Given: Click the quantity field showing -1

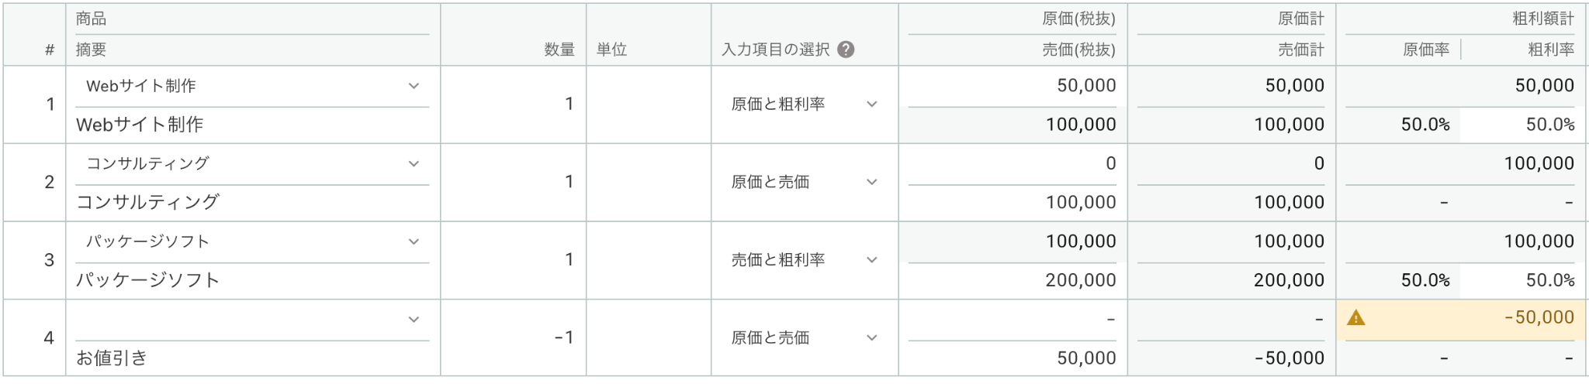Looking at the screenshot, I should tap(513, 337).
